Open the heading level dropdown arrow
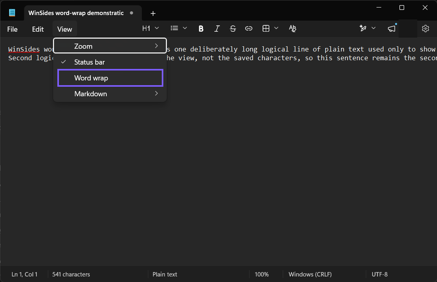437x282 pixels. coord(157,28)
